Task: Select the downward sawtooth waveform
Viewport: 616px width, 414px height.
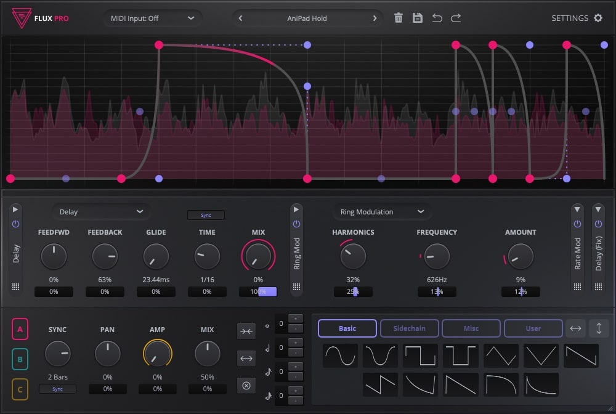Action: tap(581, 355)
